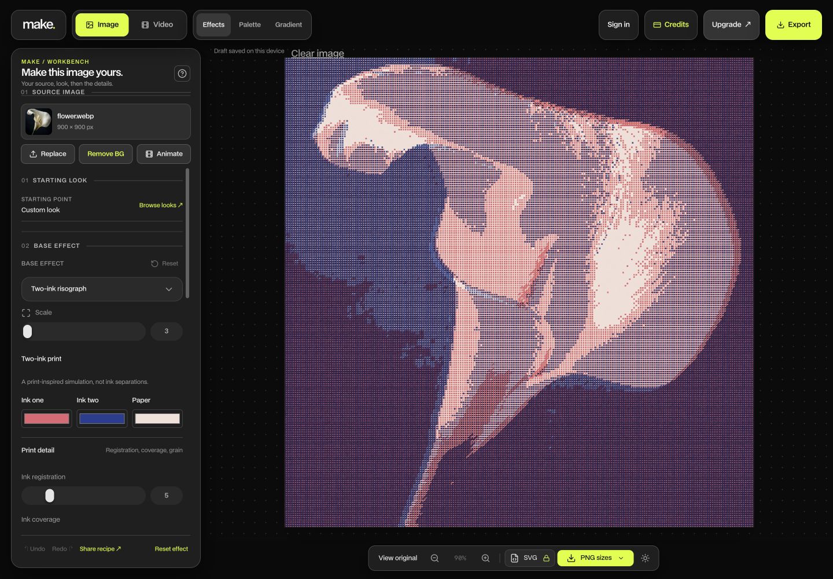The image size is (833, 579).
Task: Switch to Video mode
Action: tap(157, 25)
